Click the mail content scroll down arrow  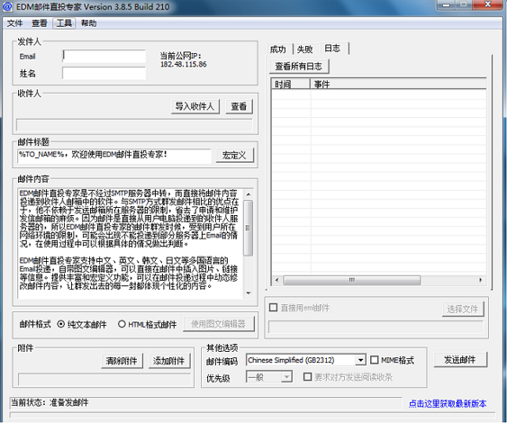pyautogui.click(x=248, y=293)
